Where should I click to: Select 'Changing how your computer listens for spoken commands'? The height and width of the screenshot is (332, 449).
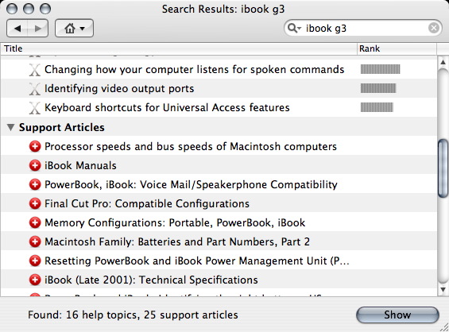[195, 70]
